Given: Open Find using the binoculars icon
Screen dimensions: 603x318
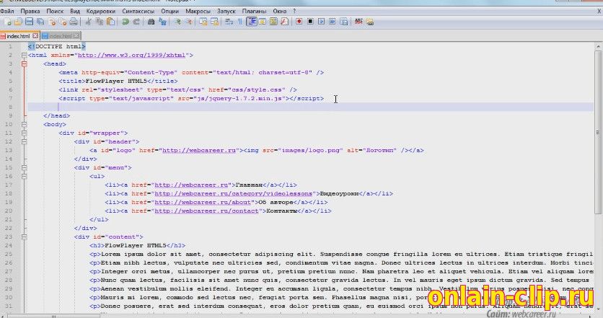Looking at the screenshot, I should tap(151, 22).
